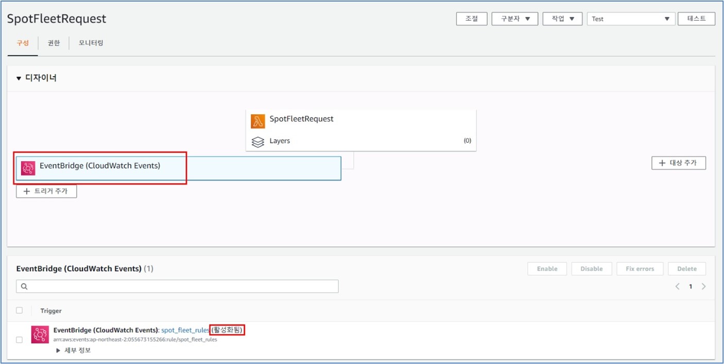724x364 pixels.
Task: Click the rule ARN text under the trigger
Action: click(135, 340)
